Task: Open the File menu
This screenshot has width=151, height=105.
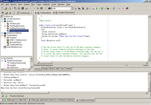Action: coord(2,5)
